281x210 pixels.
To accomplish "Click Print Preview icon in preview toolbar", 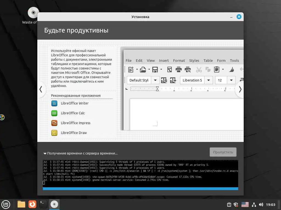I will coord(188,69).
